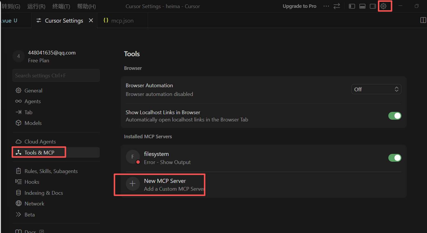Click Browser Automation setting label
Image resolution: width=427 pixels, height=233 pixels.
tap(149, 85)
